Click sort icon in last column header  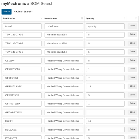click(x=136, y=18)
